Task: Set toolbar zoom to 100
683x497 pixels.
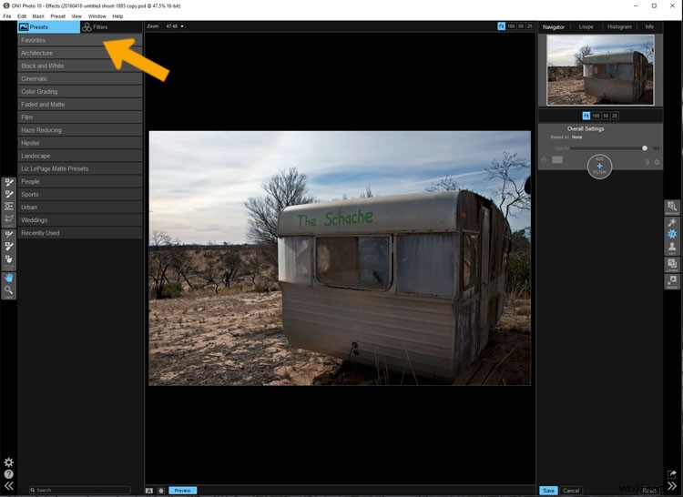Action: (x=511, y=26)
